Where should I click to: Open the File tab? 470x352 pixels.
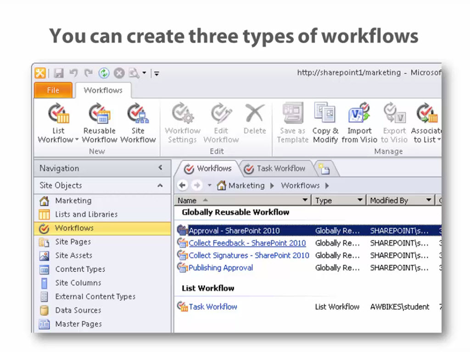(x=53, y=90)
